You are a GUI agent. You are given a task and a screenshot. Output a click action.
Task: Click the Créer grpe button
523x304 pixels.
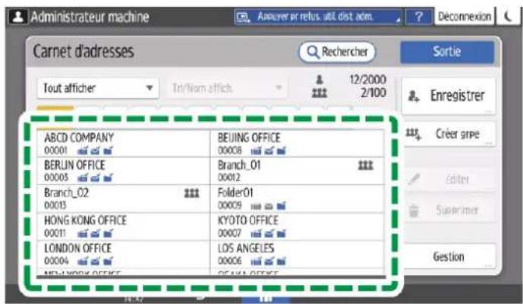[x=449, y=134]
